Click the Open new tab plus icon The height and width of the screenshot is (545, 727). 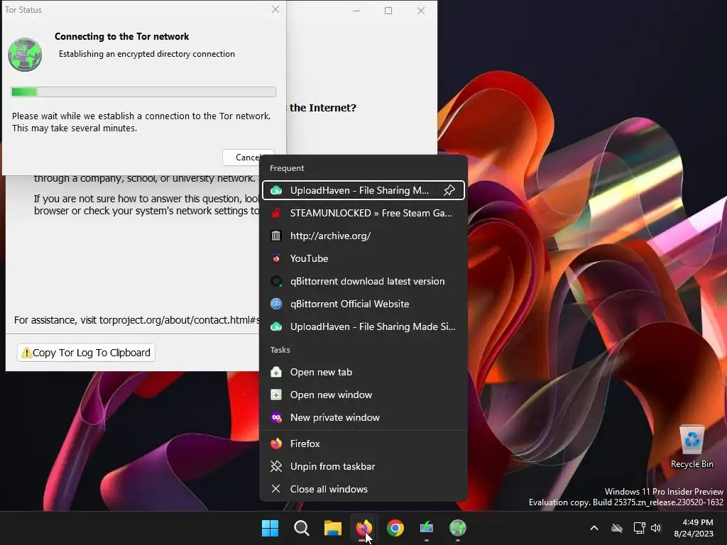(x=276, y=372)
